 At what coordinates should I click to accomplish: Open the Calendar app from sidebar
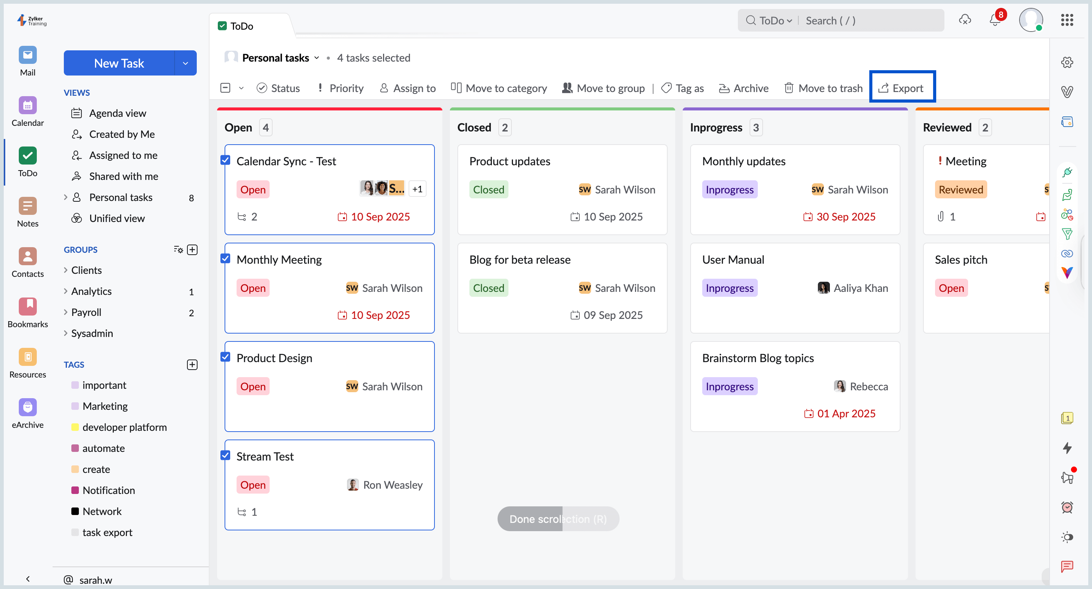tap(27, 106)
